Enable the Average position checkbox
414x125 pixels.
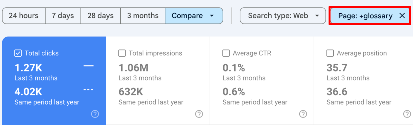click(330, 53)
